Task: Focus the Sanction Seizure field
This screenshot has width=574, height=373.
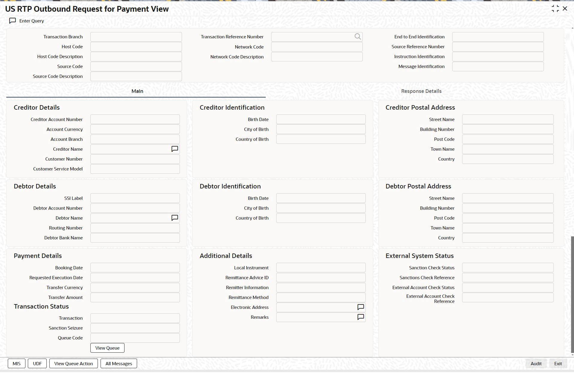Action: [x=135, y=328]
